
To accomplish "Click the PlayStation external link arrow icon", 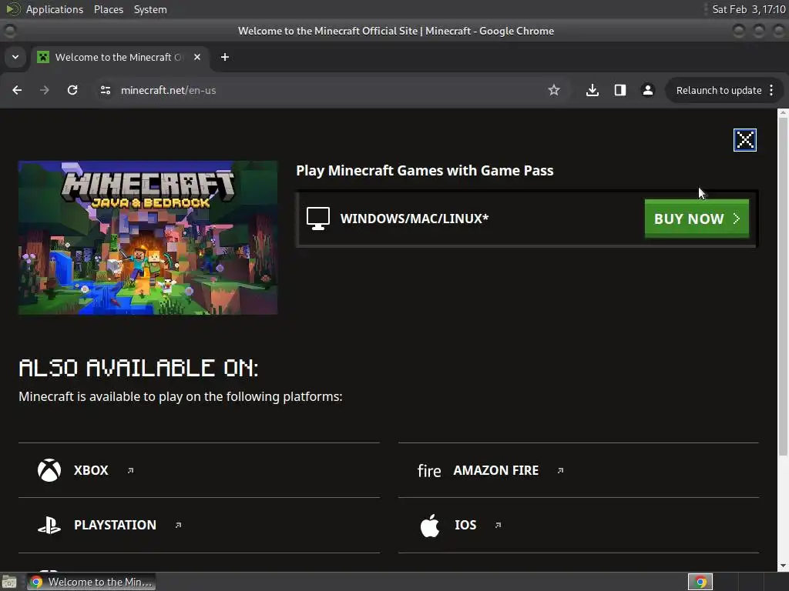I will 178,525.
